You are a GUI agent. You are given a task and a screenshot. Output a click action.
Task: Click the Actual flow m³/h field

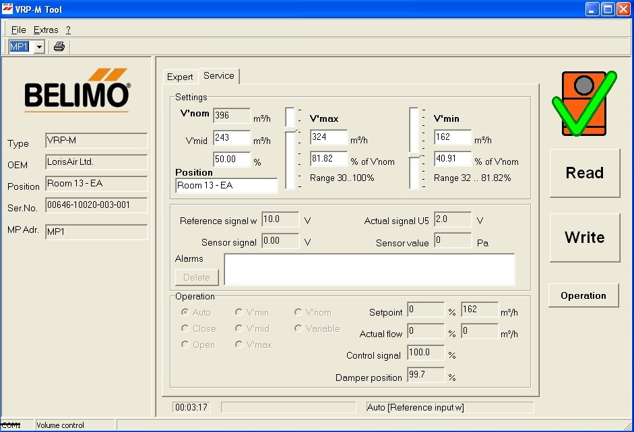pos(480,331)
